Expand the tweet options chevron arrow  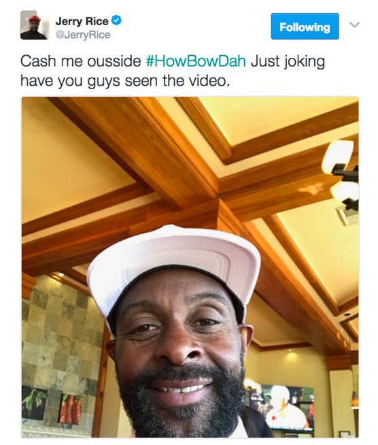point(354,25)
